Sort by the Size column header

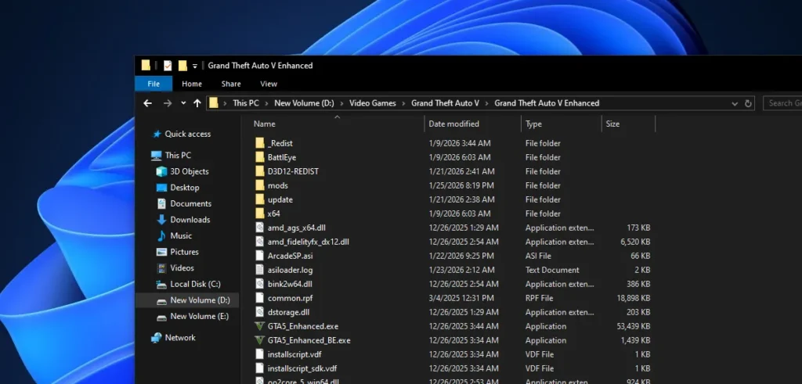[x=612, y=124]
